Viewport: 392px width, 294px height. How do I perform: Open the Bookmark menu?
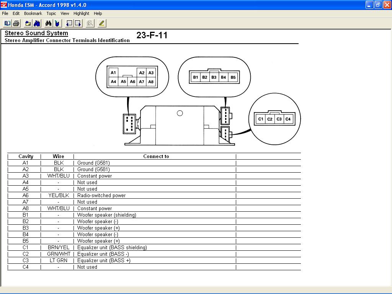33,13
